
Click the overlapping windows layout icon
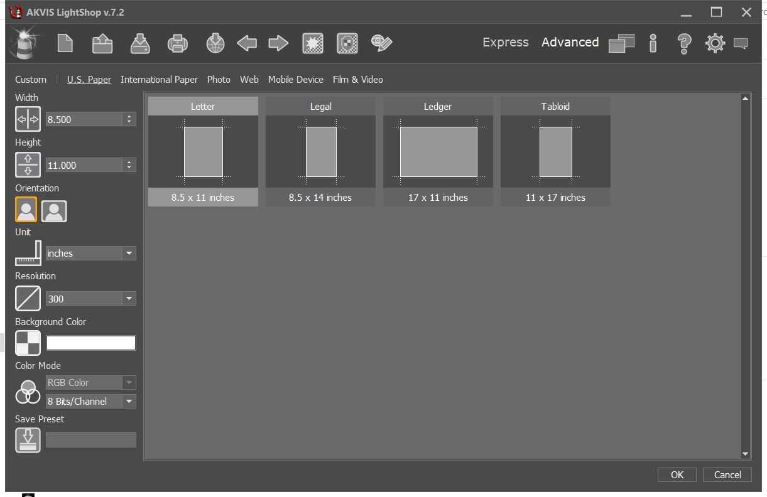pos(621,43)
